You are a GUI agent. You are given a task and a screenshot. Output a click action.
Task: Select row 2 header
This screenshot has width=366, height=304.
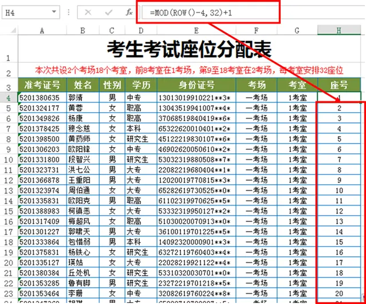click(9, 70)
